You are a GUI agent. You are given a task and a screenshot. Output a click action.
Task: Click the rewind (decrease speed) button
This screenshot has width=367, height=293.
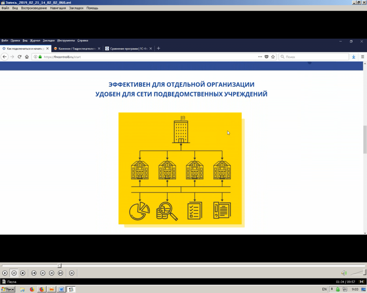click(43, 273)
